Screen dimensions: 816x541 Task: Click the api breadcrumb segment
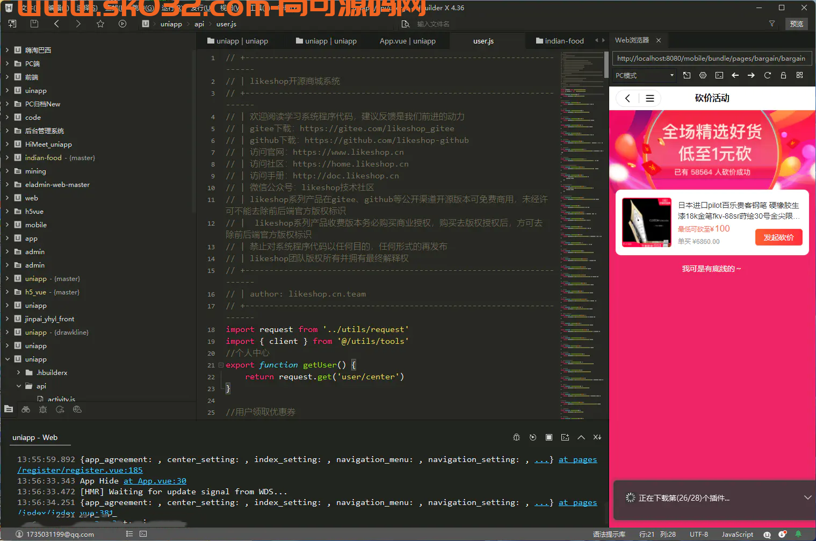point(199,24)
